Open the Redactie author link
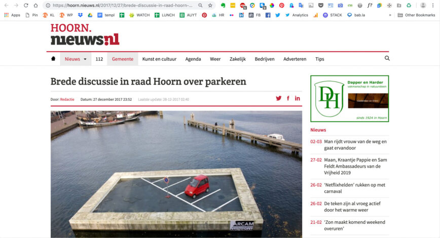 67,99
